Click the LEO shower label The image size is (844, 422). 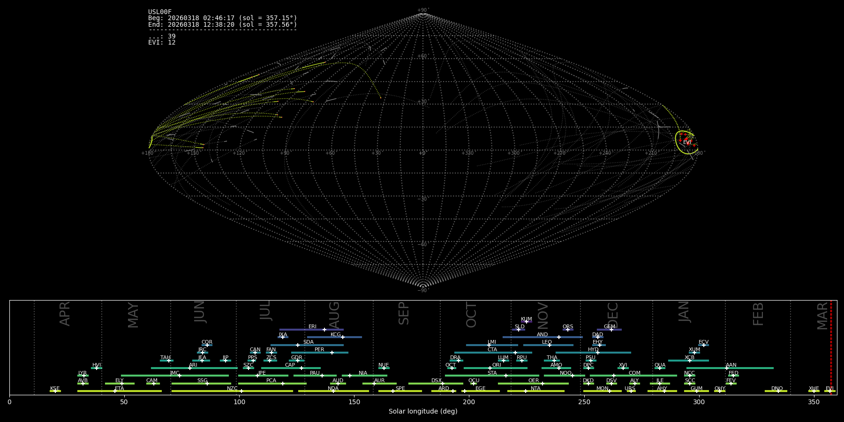[x=547, y=342]
